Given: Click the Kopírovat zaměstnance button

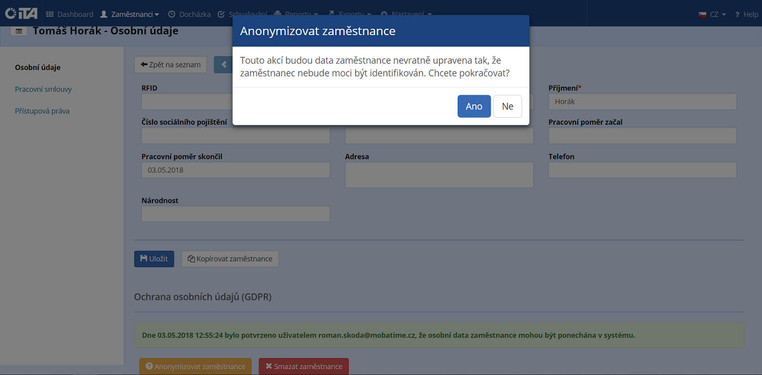Looking at the screenshot, I should coord(230,258).
